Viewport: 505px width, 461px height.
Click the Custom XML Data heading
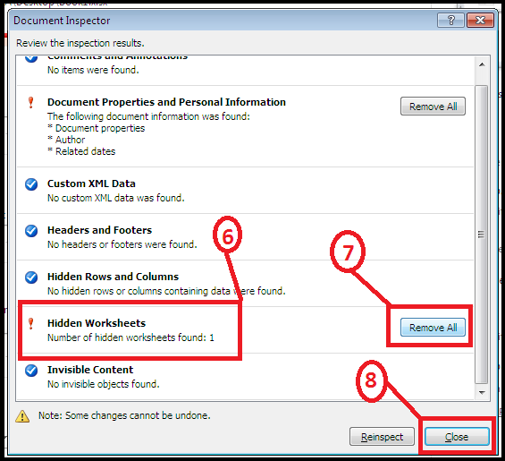click(x=91, y=184)
